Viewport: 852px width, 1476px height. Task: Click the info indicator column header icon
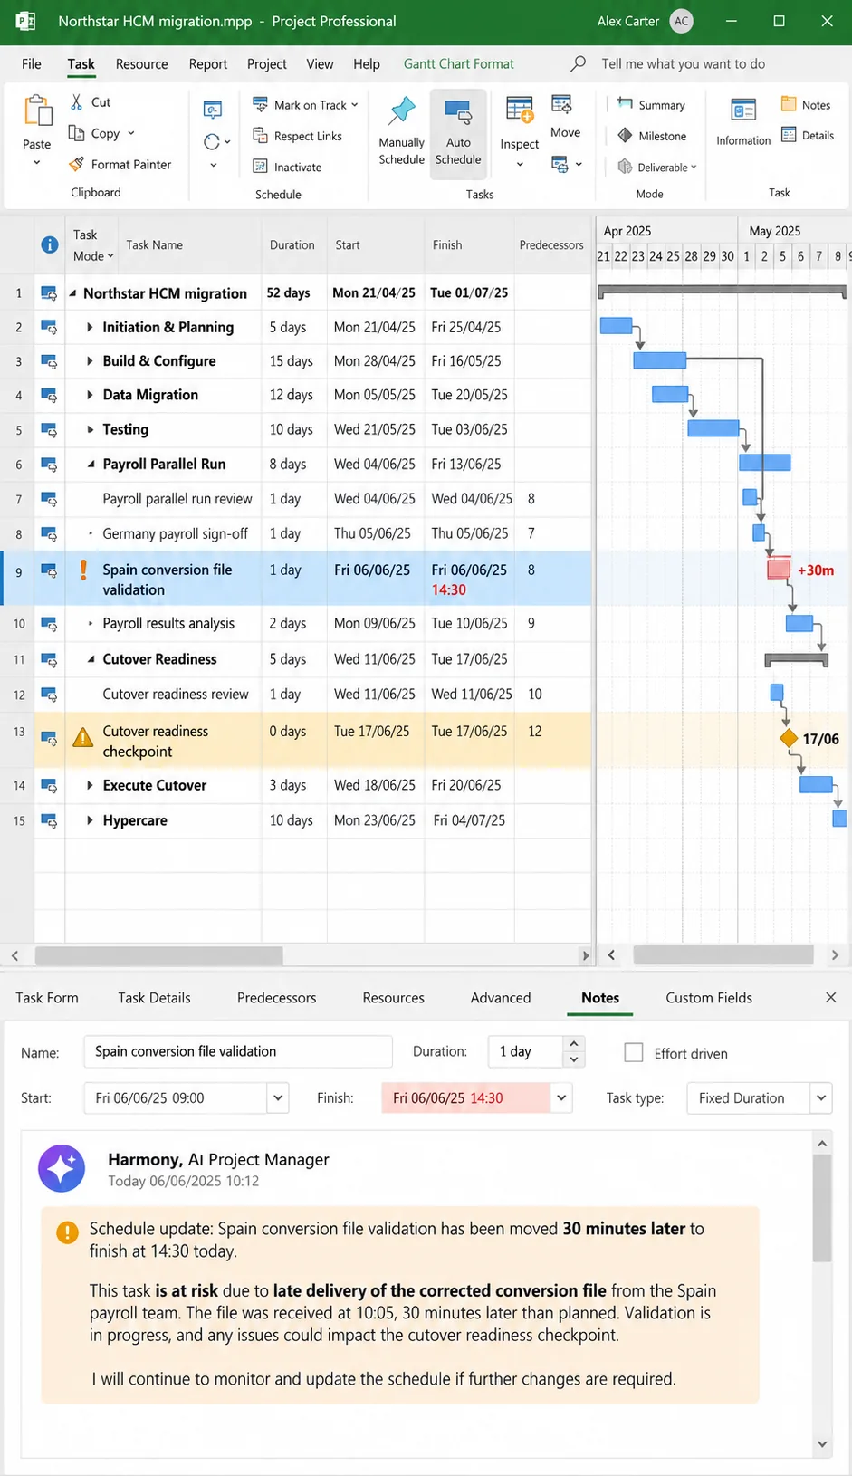[50, 244]
